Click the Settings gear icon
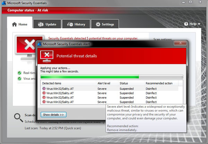Screen dimensions: 208x144 [x=98, y=24]
